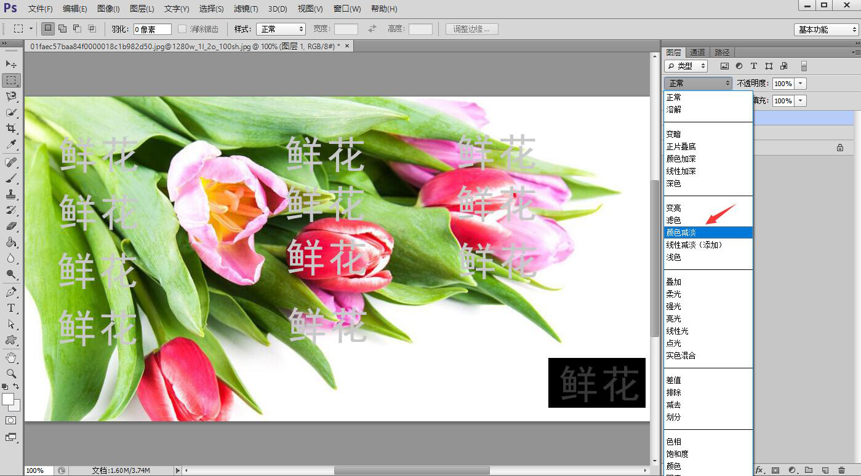Click the 羽化 feather input field
861x476 pixels.
click(x=152, y=29)
